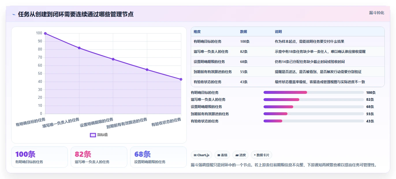The height and width of the screenshot is (179, 396).
Task: Open the 68条 data card
Action: (158, 157)
